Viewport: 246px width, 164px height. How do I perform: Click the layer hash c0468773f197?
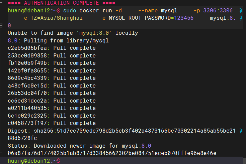click(x=27, y=123)
